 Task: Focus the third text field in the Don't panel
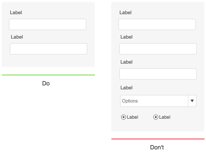[x=158, y=74]
